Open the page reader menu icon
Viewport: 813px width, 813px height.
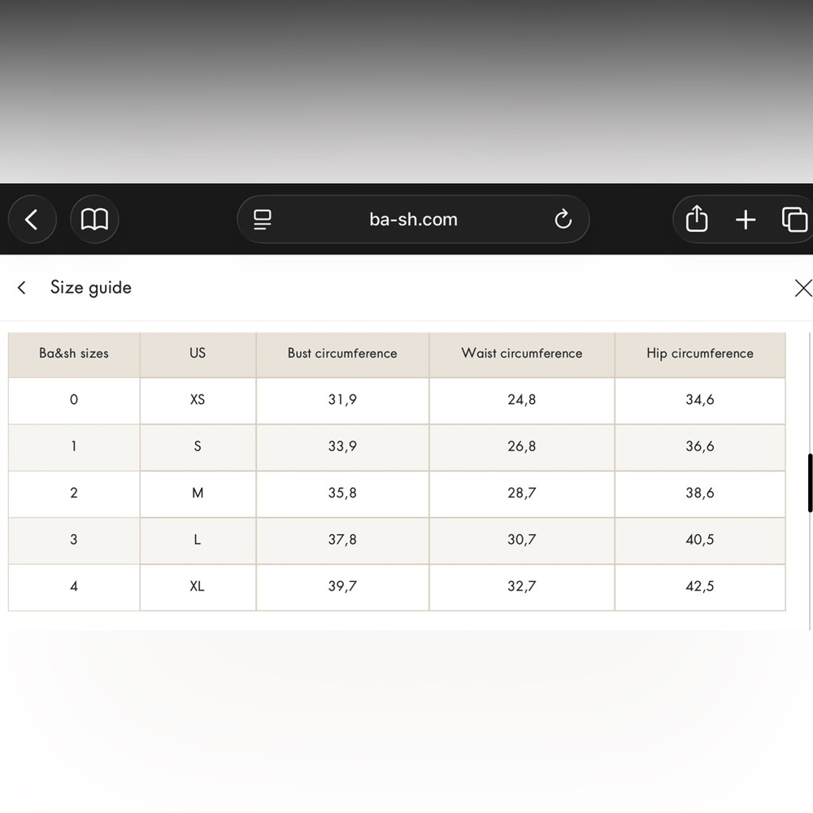pyautogui.click(x=262, y=220)
